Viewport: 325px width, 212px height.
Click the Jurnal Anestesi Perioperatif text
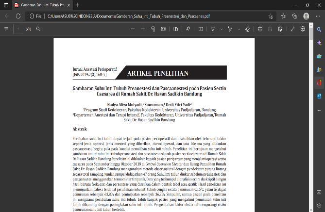(95, 69)
